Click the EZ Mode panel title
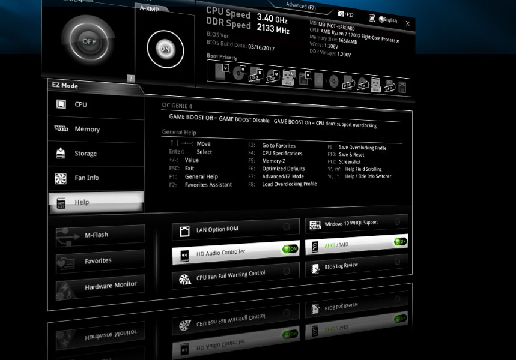516x360 pixels. [65, 85]
